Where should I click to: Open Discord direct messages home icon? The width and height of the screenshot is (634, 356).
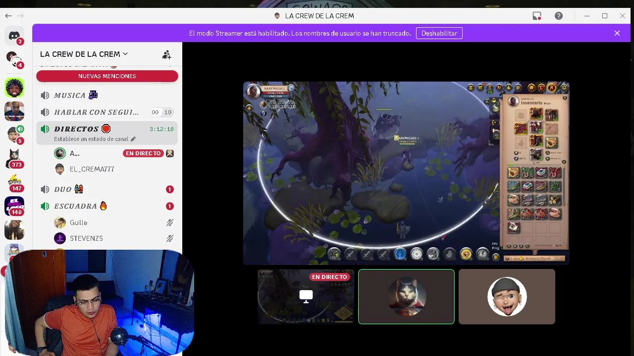[14, 36]
